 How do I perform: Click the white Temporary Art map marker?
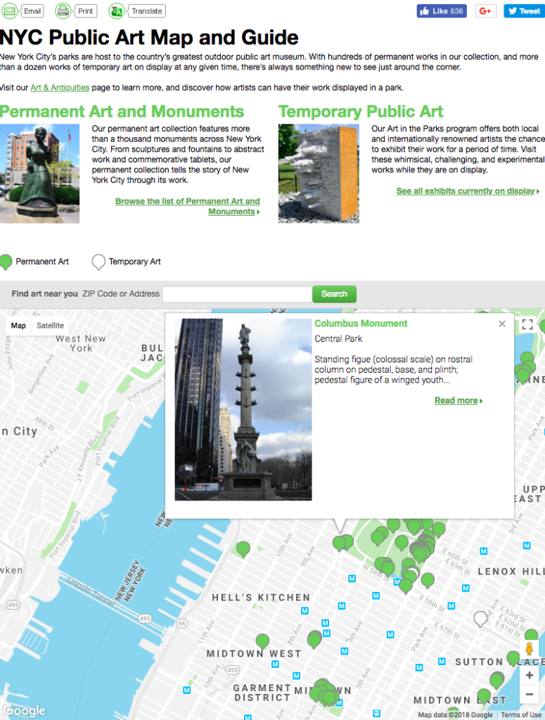click(x=480, y=619)
